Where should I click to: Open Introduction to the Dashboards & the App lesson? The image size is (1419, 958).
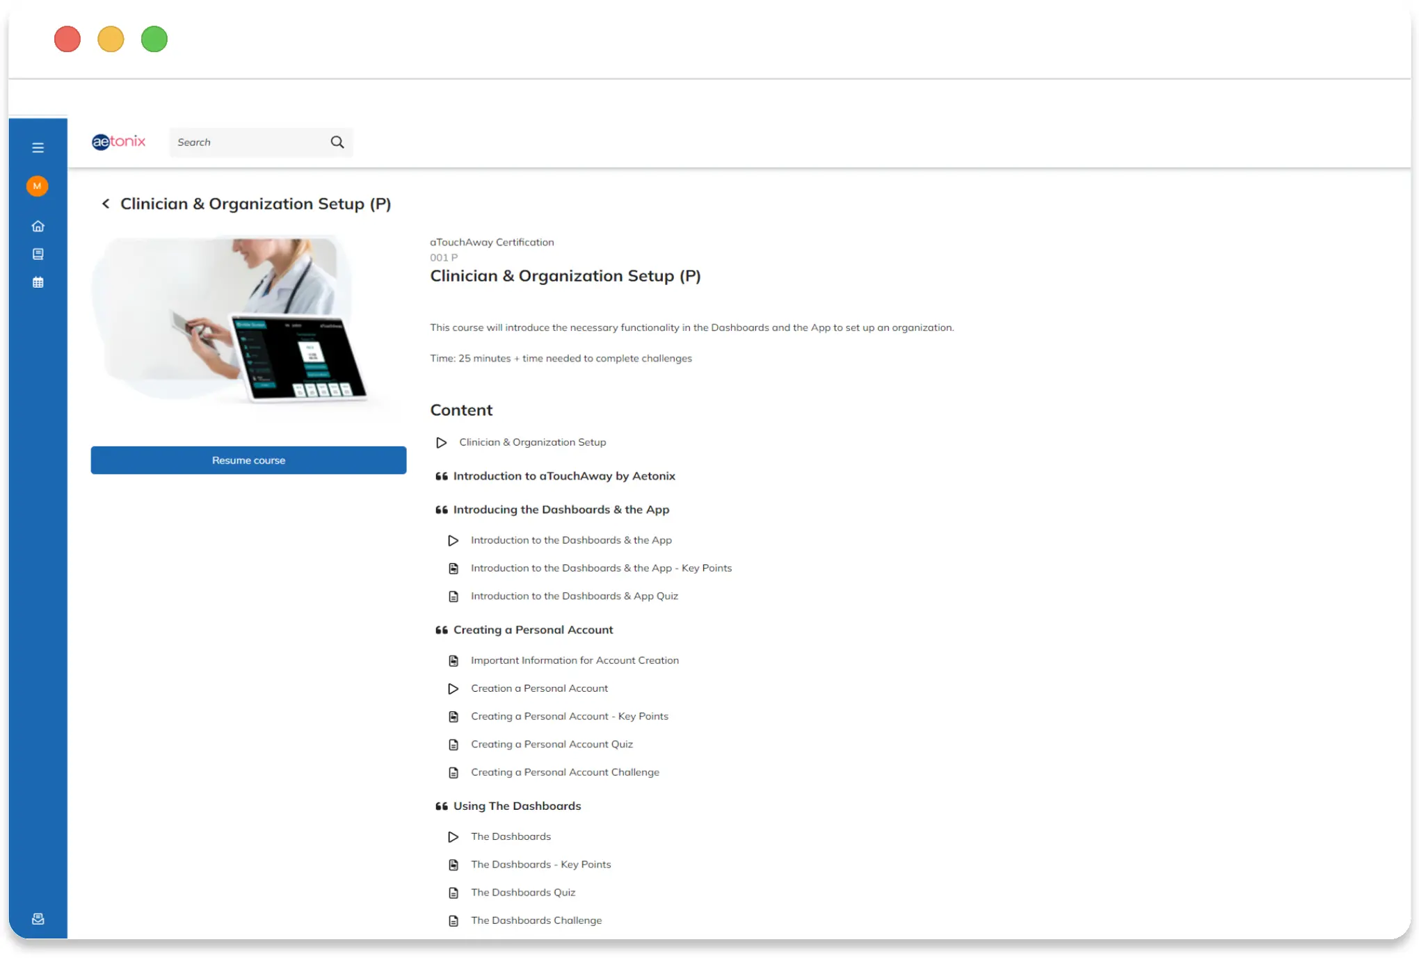point(571,540)
